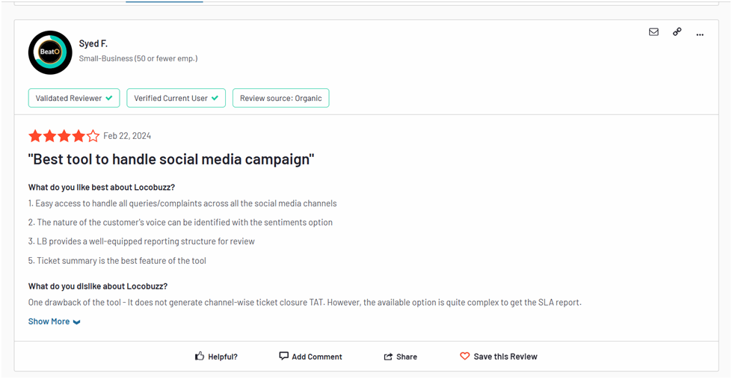Expand the review with Show More
This screenshot has height=379, width=732.
pyautogui.click(x=54, y=321)
